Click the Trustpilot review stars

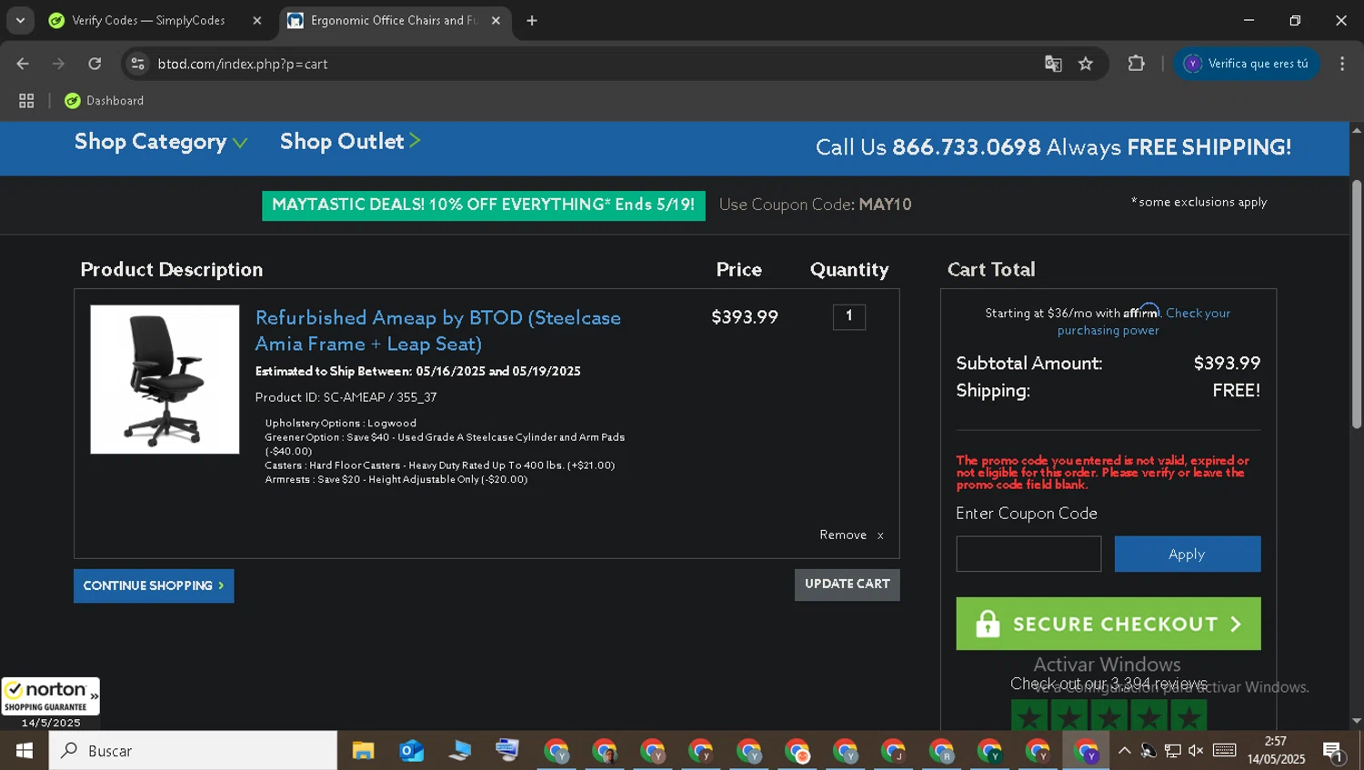[x=1108, y=716]
